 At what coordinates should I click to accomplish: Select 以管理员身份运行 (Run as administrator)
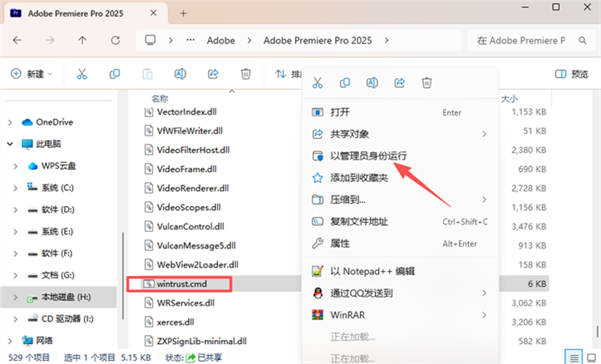click(x=400, y=156)
